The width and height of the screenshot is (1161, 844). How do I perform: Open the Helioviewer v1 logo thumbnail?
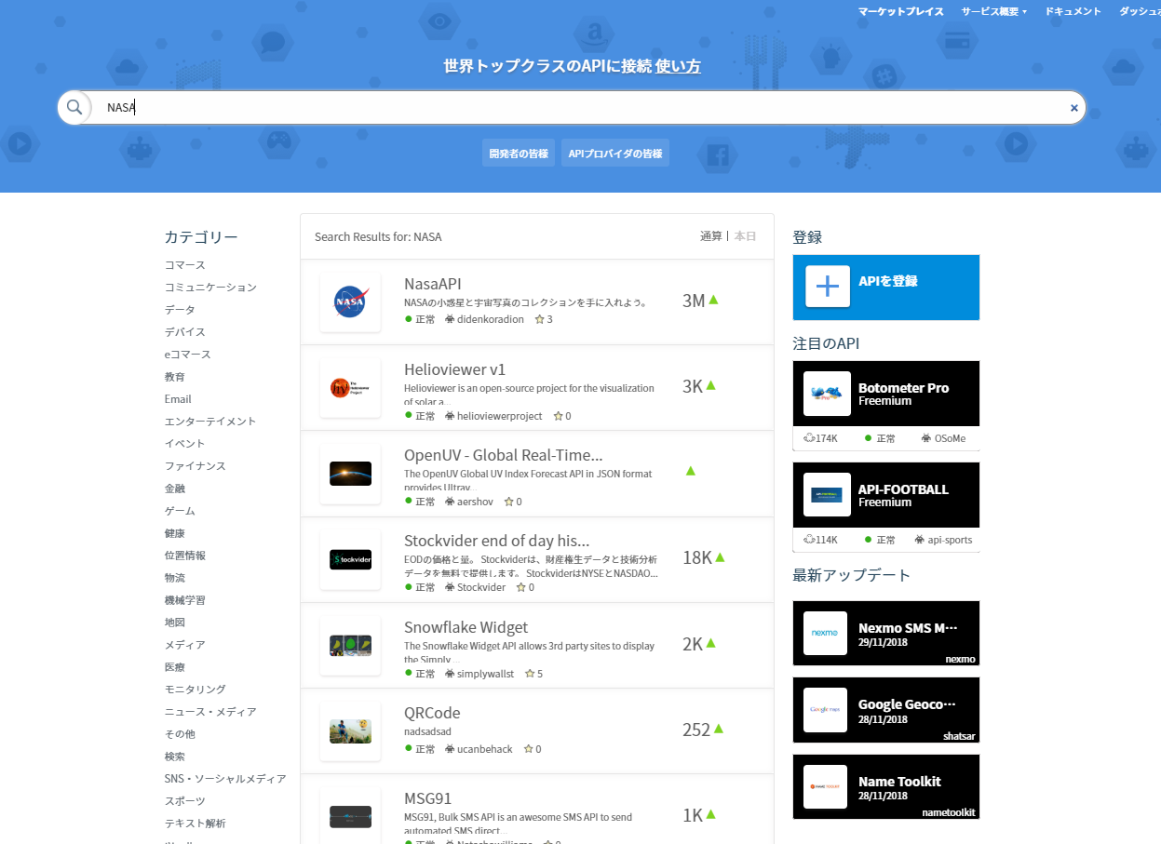click(350, 388)
